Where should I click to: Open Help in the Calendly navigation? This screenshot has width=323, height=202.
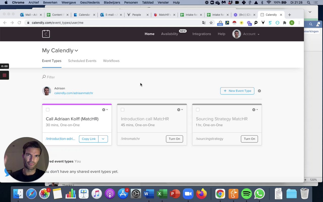[222, 34]
